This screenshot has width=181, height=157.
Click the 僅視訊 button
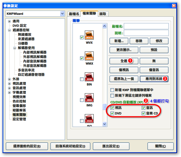coord(124,70)
